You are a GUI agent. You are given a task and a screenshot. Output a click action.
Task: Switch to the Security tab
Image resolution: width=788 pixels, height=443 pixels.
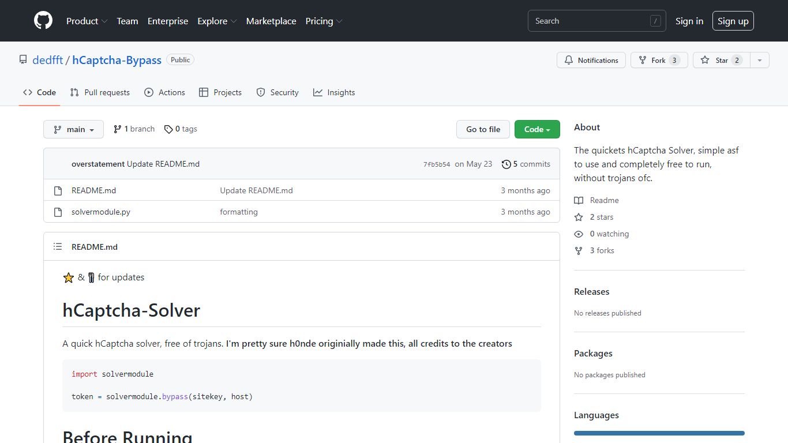[x=277, y=92]
